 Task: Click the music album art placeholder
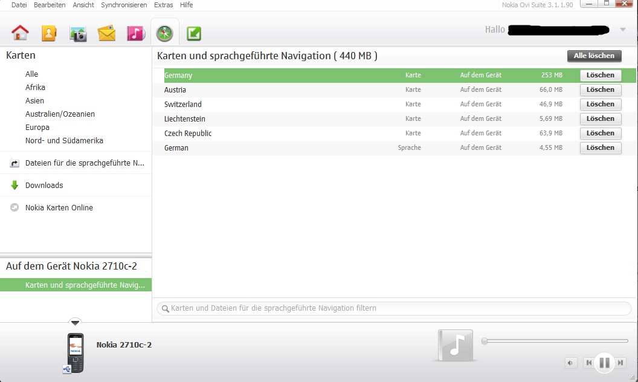click(456, 345)
